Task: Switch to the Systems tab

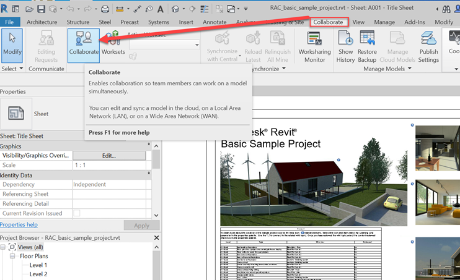Action: (159, 22)
